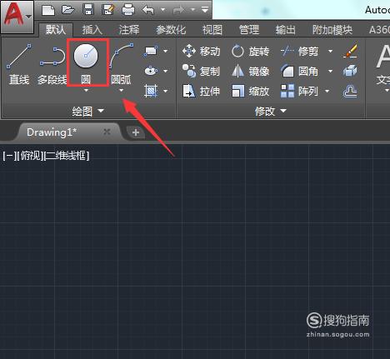
Task: Click the 旋转 rotate tool
Action: pos(251,52)
